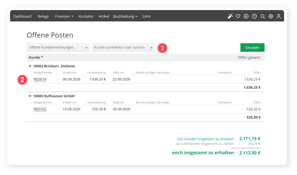The height and width of the screenshot is (175, 297).
Task: Open favorites via the heart icon
Action: coord(238,16)
